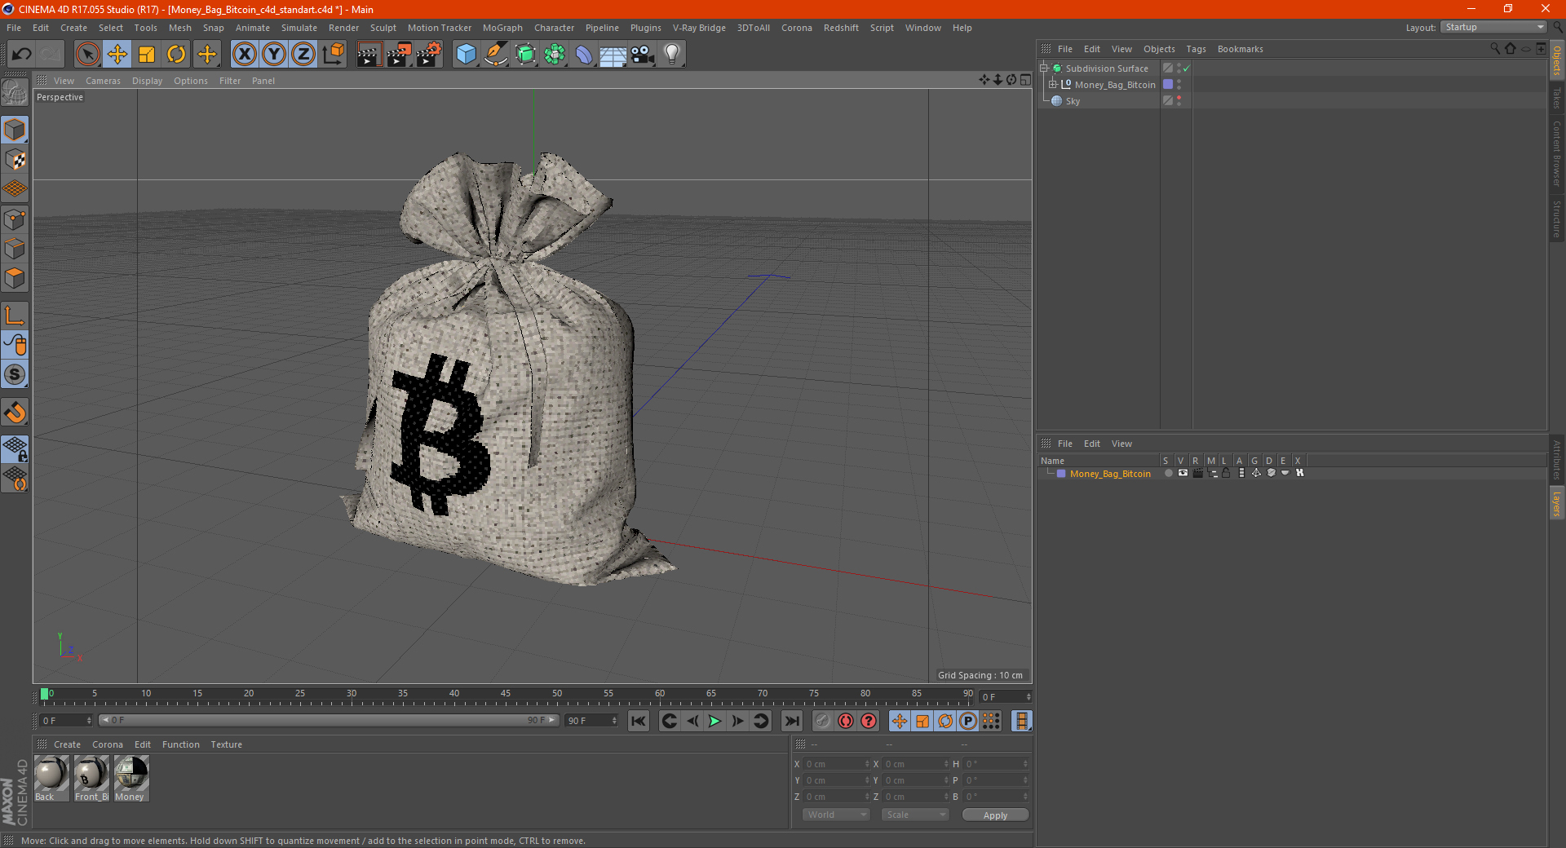Collapse the Subdivision Surface tree node
The image size is (1566, 848).
[1043, 68]
